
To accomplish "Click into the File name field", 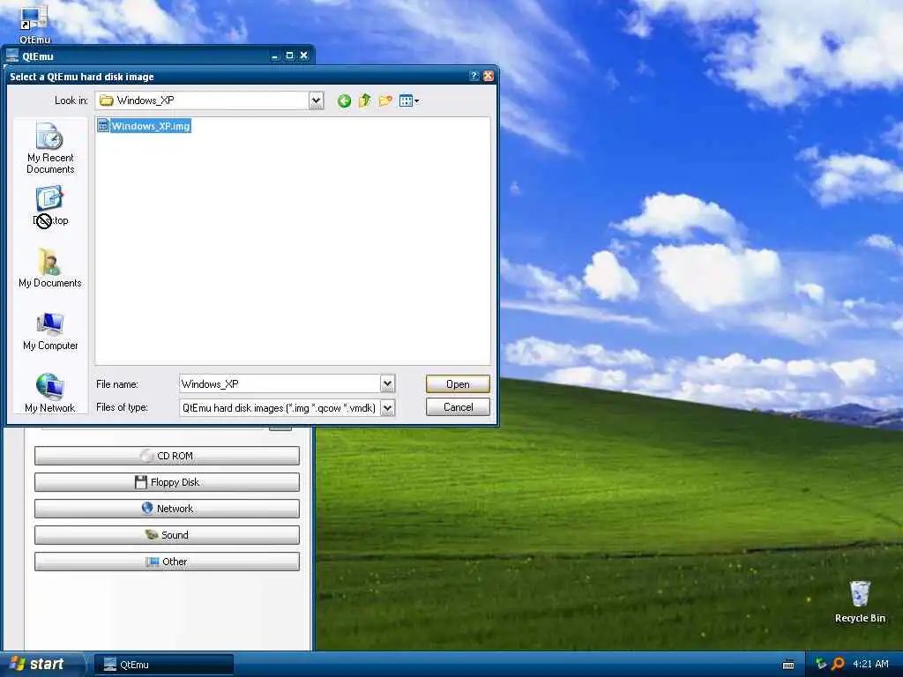I will 280,383.
